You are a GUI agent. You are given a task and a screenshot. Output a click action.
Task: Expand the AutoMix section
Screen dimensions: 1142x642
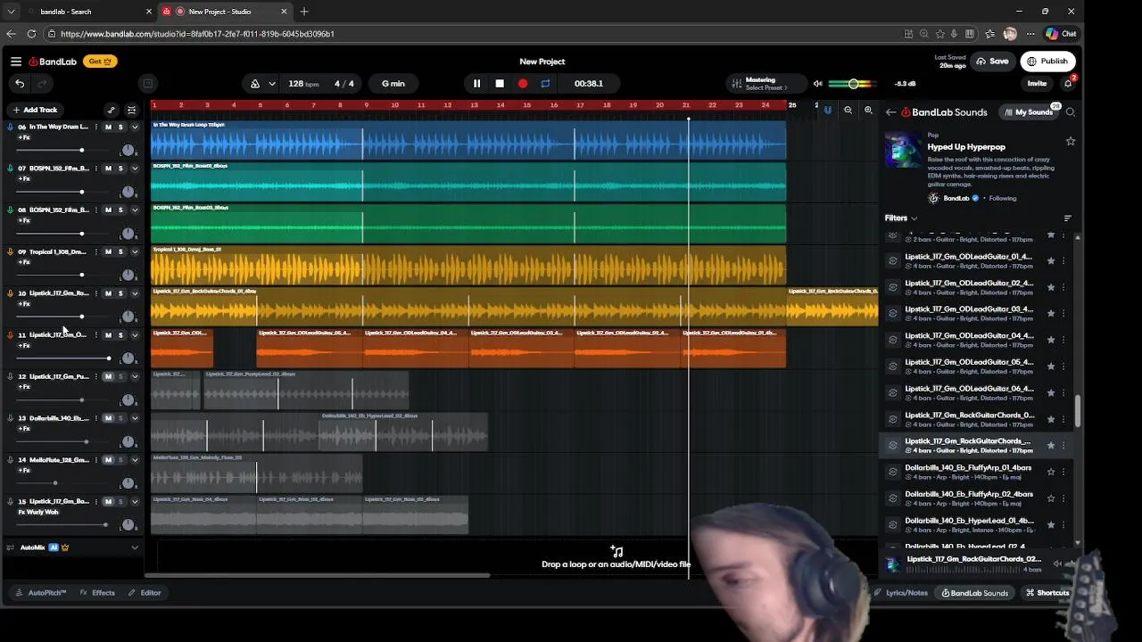coord(135,547)
